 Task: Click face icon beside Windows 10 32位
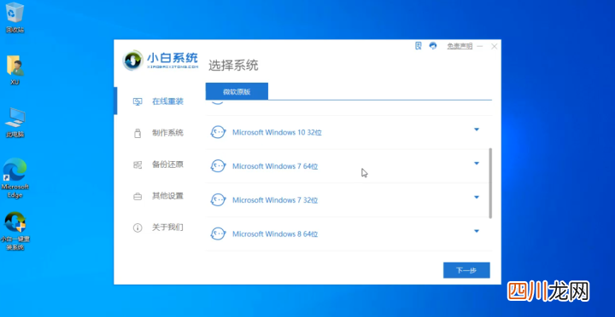click(218, 132)
